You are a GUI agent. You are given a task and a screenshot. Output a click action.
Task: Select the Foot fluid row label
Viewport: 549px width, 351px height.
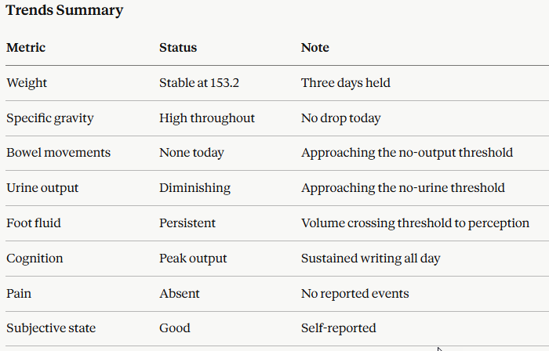[x=34, y=223]
